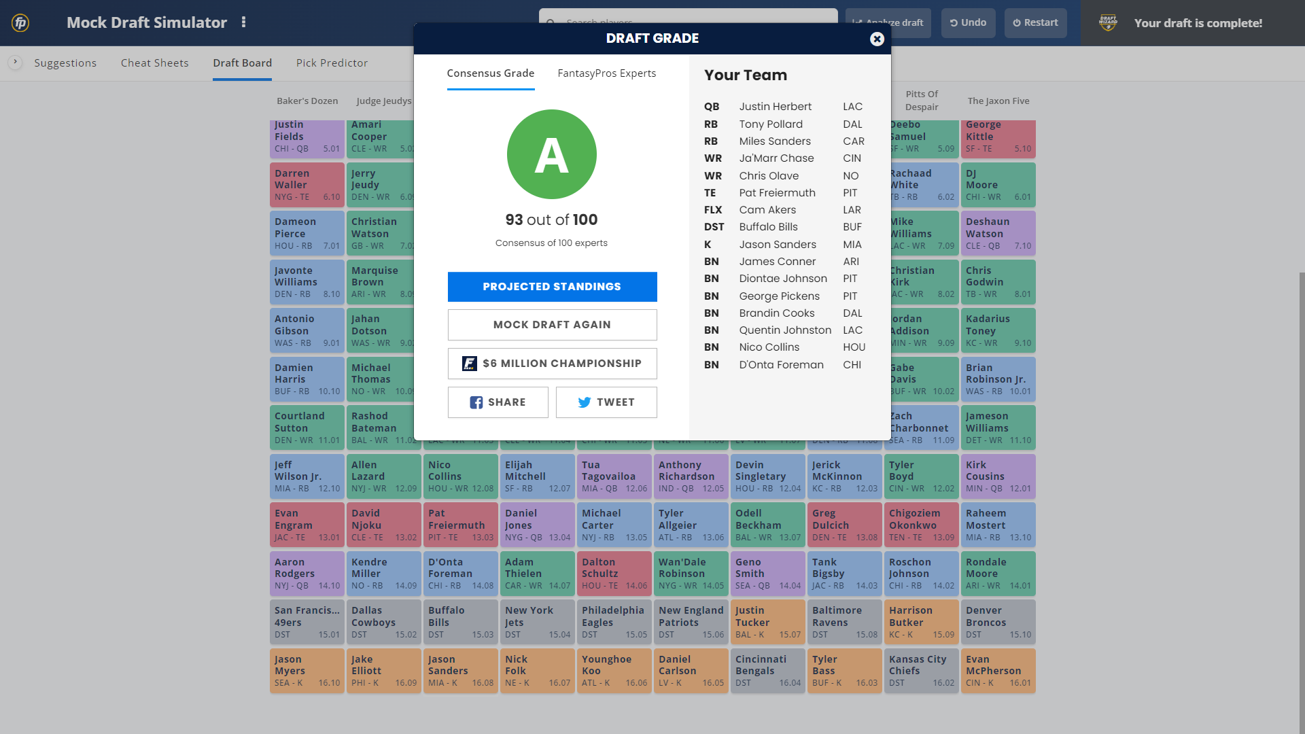
Task: Click the green grade circle displaying A score
Action: tap(551, 154)
